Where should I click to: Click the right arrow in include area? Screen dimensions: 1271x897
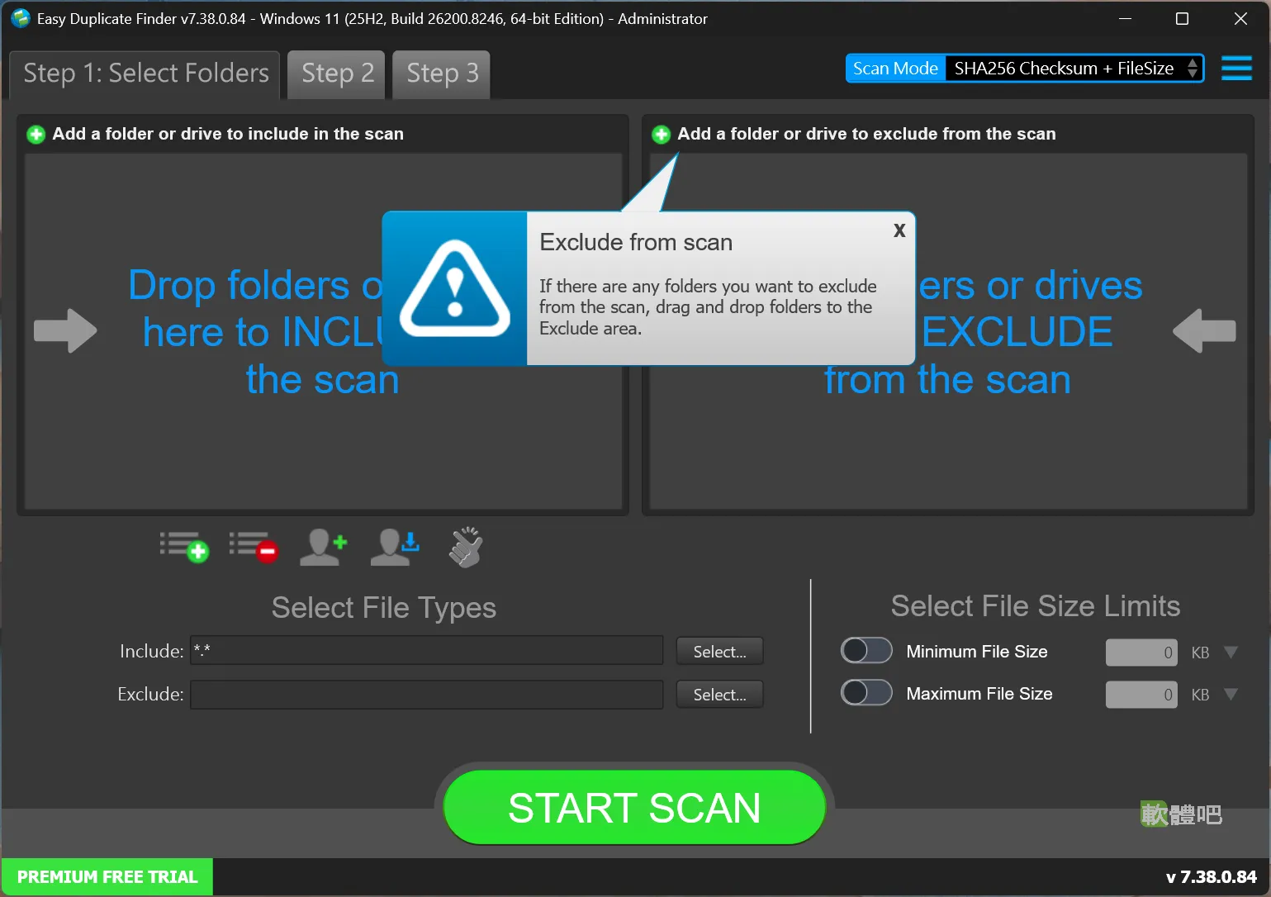(65, 330)
